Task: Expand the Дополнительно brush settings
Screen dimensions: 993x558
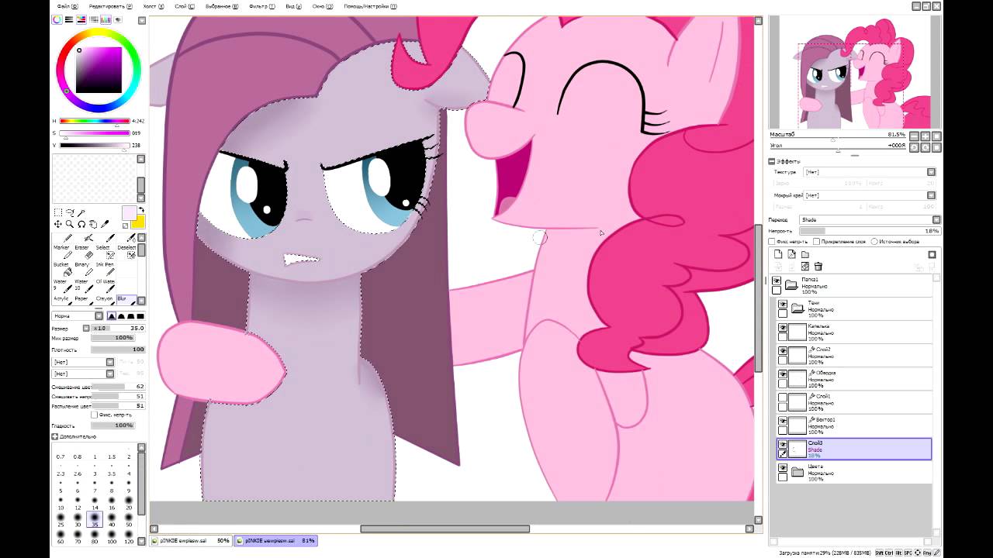Action: 55,436
